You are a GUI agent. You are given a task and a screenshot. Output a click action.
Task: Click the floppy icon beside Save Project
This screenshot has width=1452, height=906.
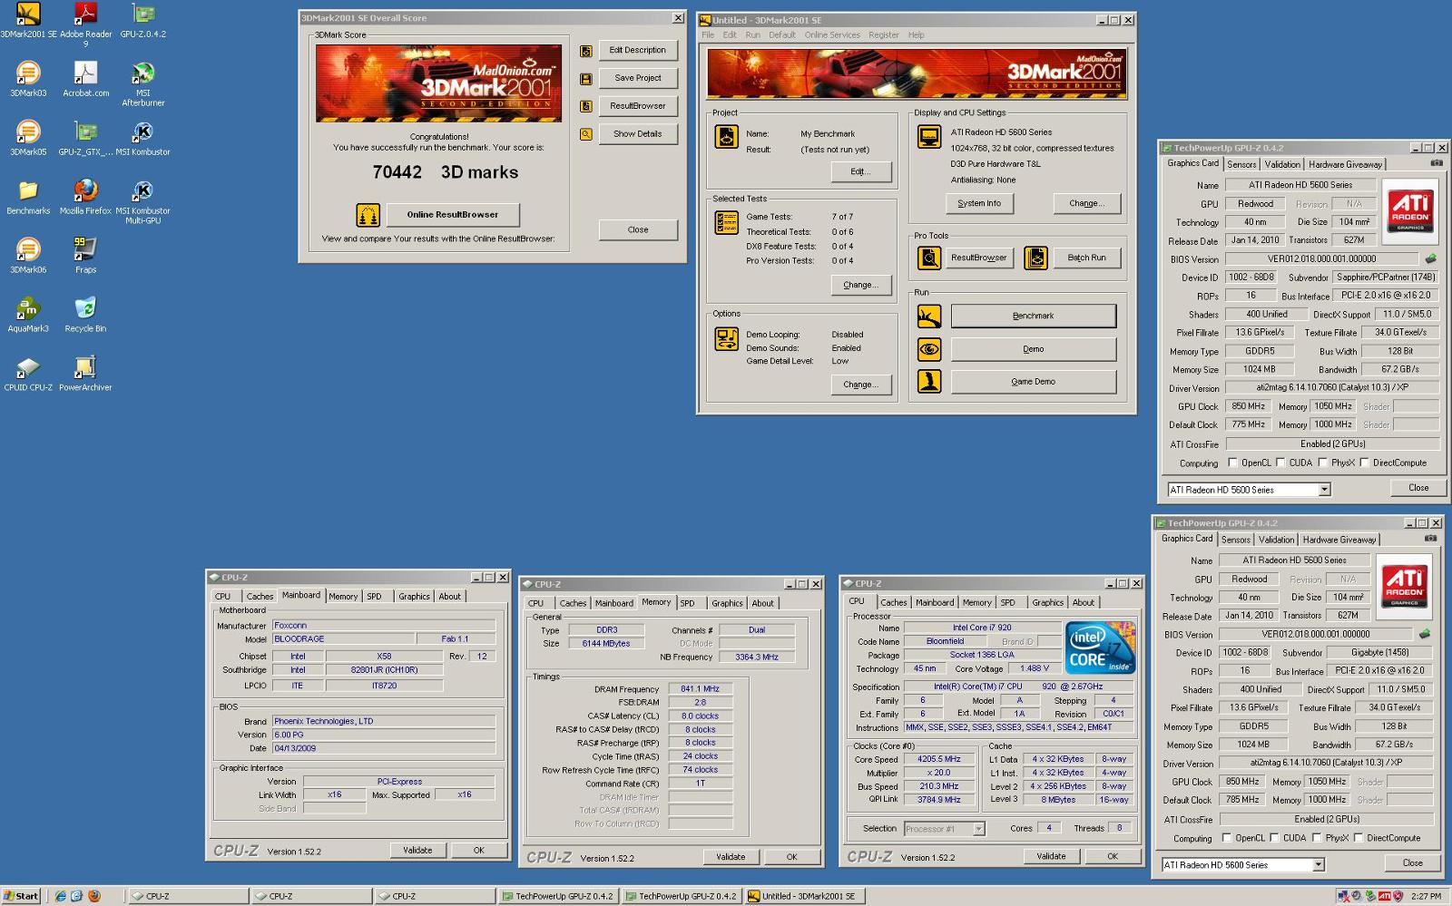click(586, 79)
